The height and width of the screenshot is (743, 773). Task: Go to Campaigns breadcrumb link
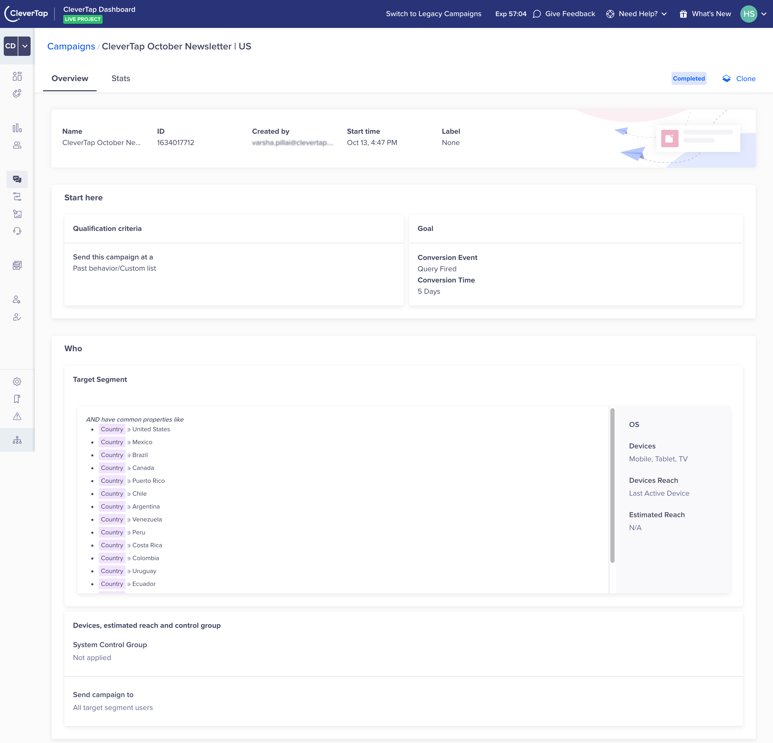coord(71,46)
